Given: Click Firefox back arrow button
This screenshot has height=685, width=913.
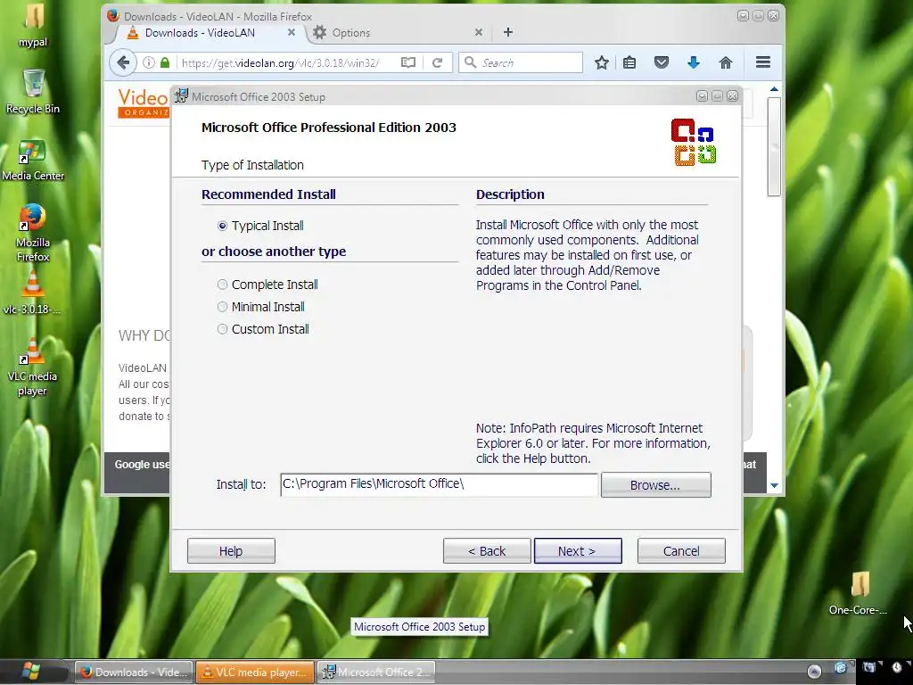Looking at the screenshot, I should (x=123, y=62).
